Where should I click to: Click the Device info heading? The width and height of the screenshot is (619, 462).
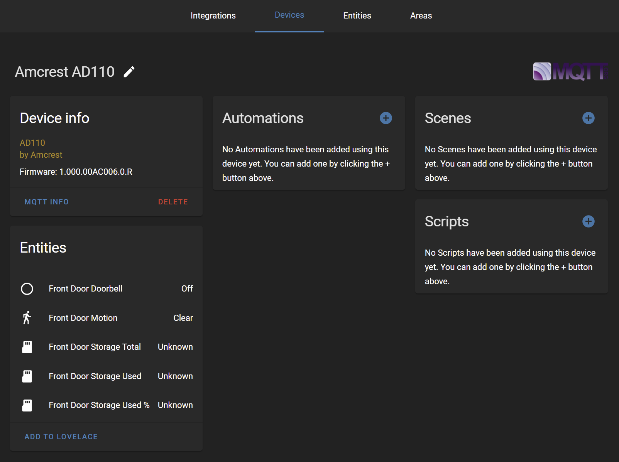54,118
